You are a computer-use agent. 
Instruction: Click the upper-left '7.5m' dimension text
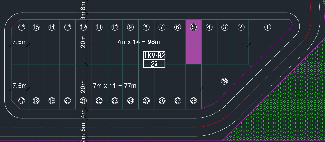[x=20, y=42]
